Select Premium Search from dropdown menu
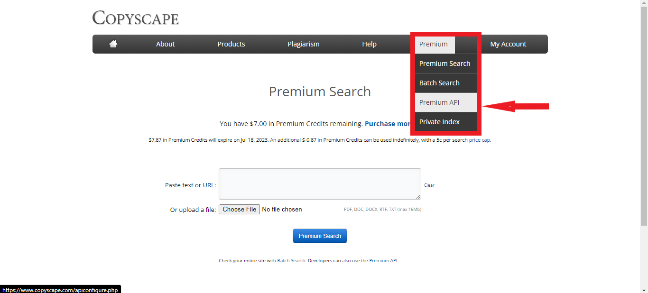Image resolution: width=648 pixels, height=293 pixels. (x=446, y=64)
